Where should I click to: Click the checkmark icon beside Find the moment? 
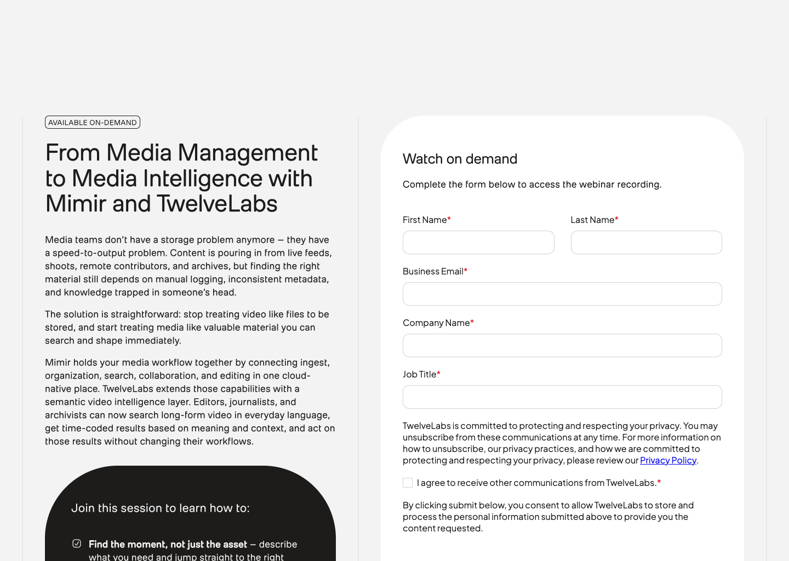pyautogui.click(x=77, y=543)
